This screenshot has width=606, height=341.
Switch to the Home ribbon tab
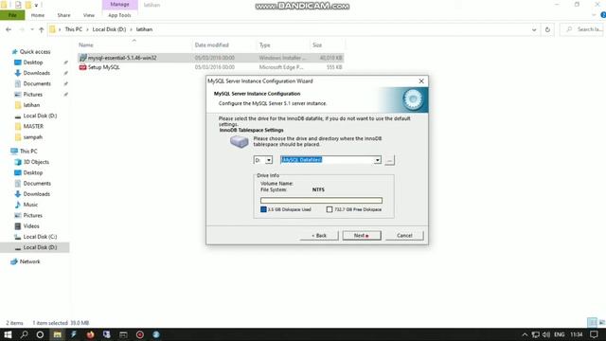click(x=38, y=15)
